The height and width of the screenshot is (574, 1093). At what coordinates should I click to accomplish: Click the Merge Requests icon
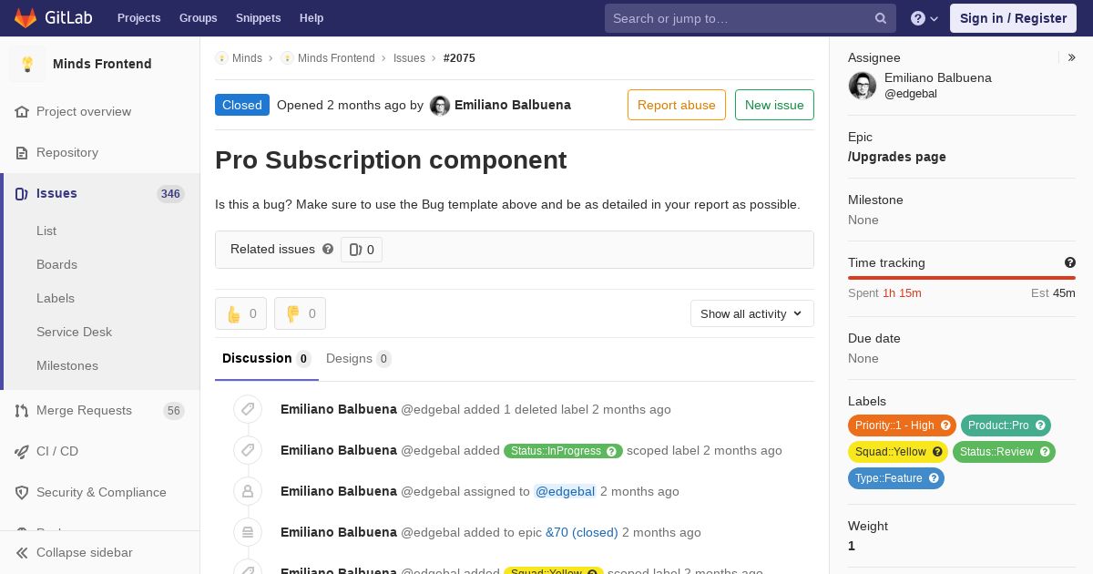(22, 410)
